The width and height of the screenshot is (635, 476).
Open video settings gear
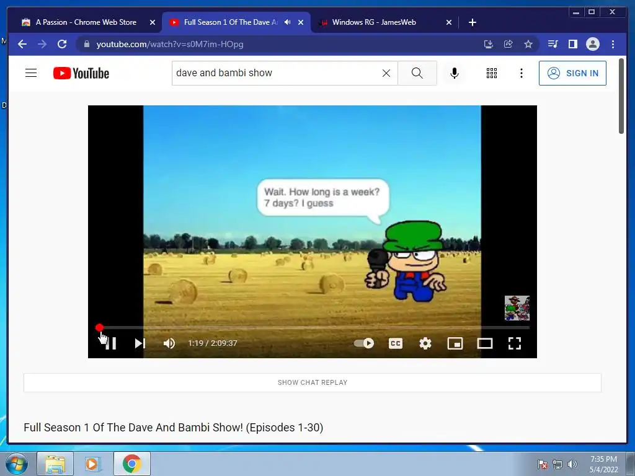point(425,343)
